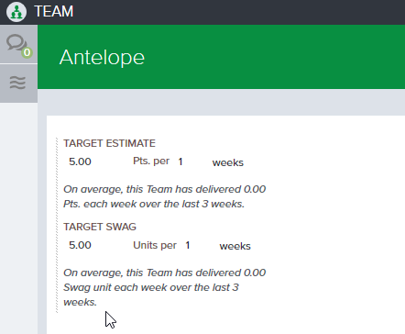Open the Conversations speech bubble icon

point(16,43)
